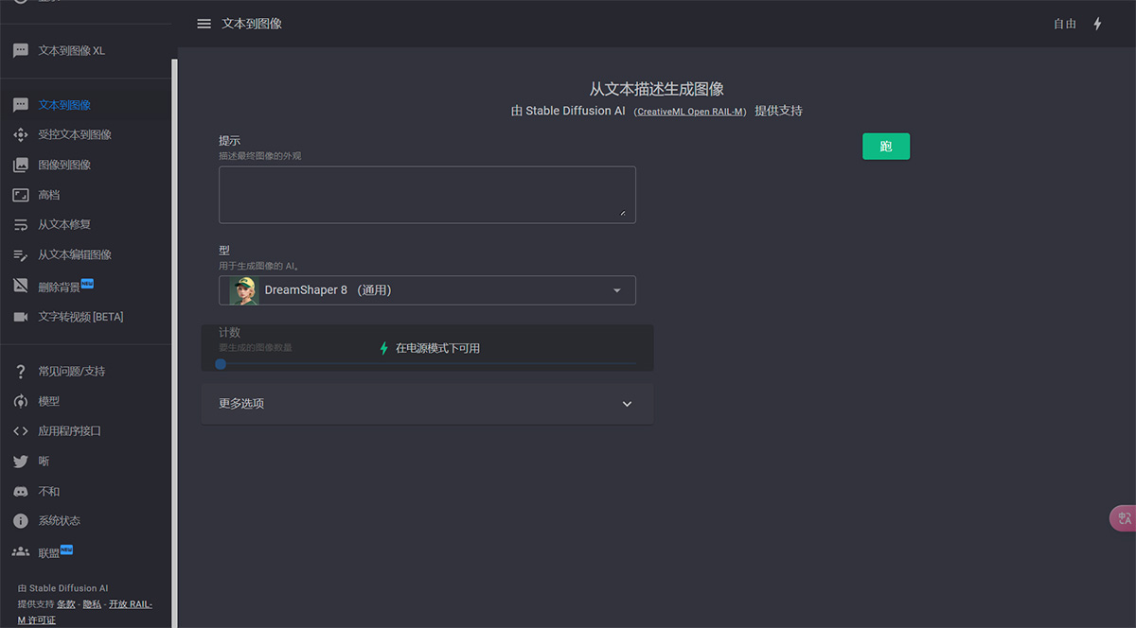1136x628 pixels.
Task: Open the 文字转视频 [BETA] video icon
Action: click(20, 316)
